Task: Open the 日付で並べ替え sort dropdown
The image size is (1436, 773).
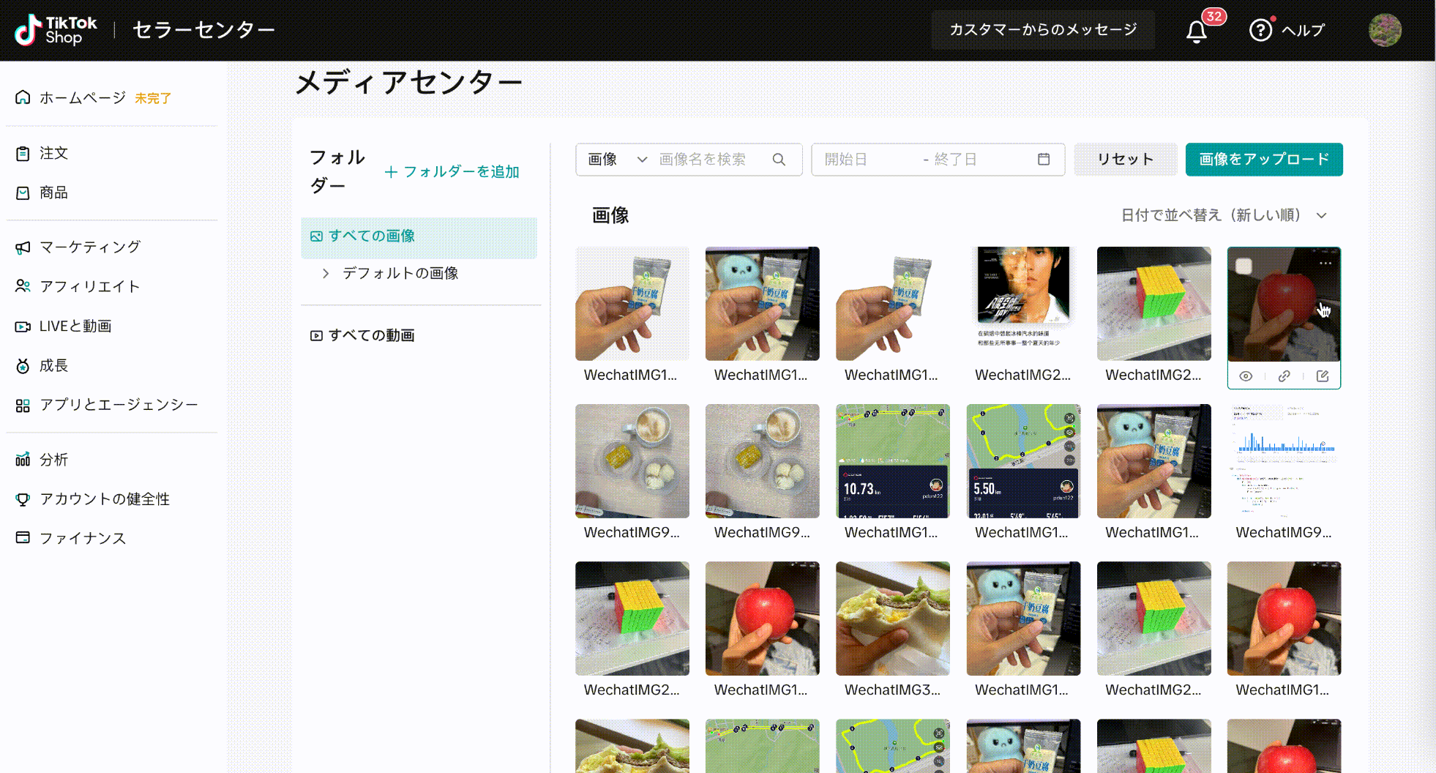Action: tap(1224, 215)
